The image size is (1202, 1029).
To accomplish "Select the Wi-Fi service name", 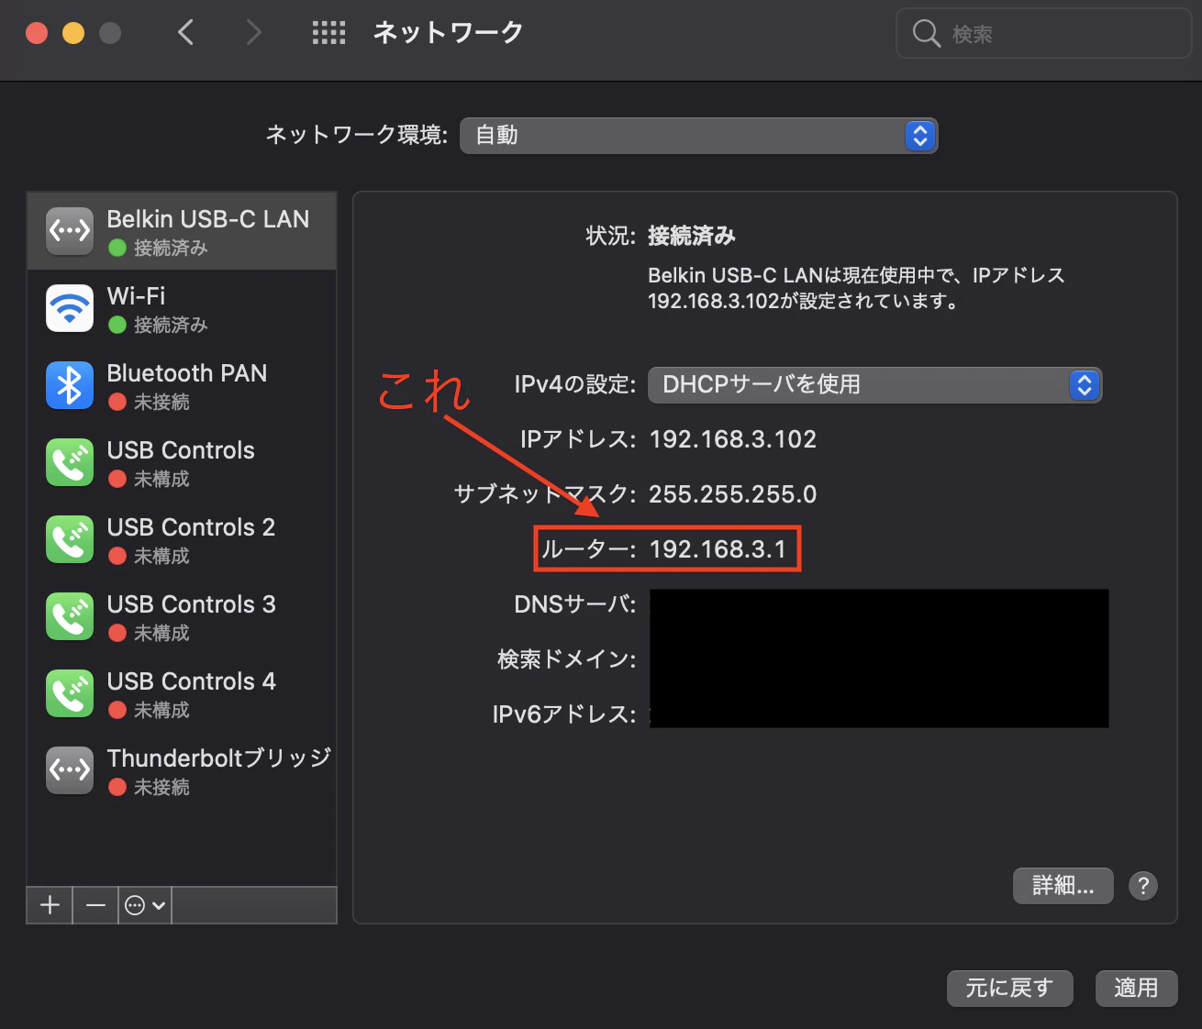I will click(137, 296).
